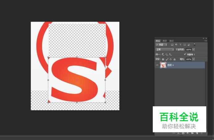Lock image pixels brush icon
This screenshot has width=214, height=140.
(x=167, y=59)
